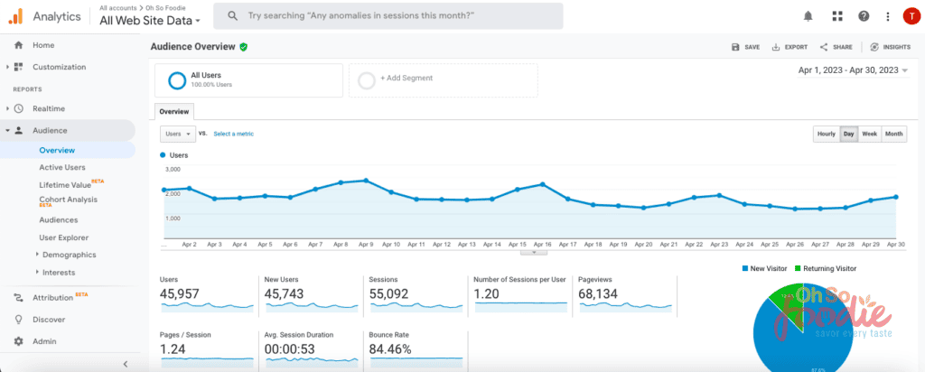Click the red T account avatar

(x=911, y=16)
